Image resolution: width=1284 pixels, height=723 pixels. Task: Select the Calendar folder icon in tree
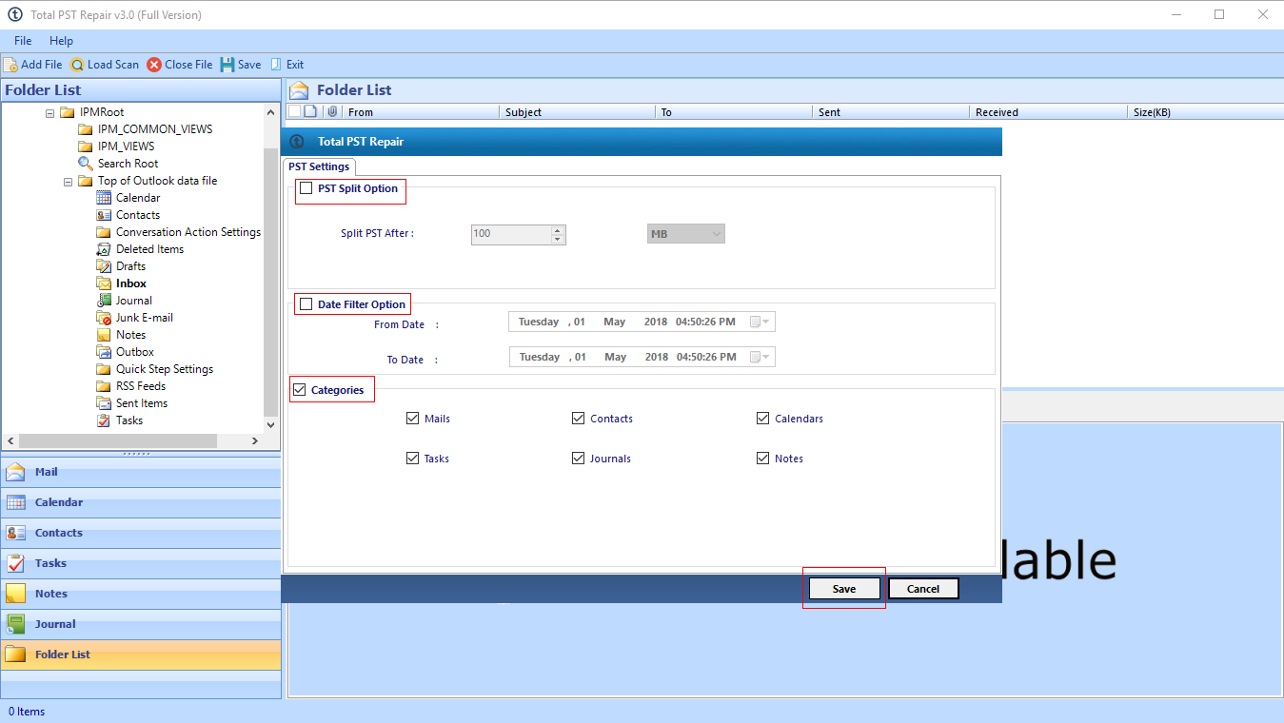click(x=104, y=198)
